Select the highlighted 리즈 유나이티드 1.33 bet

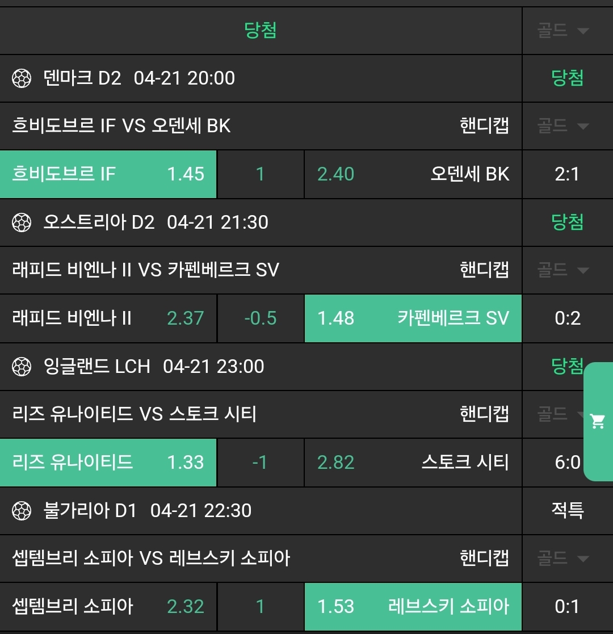(108, 463)
